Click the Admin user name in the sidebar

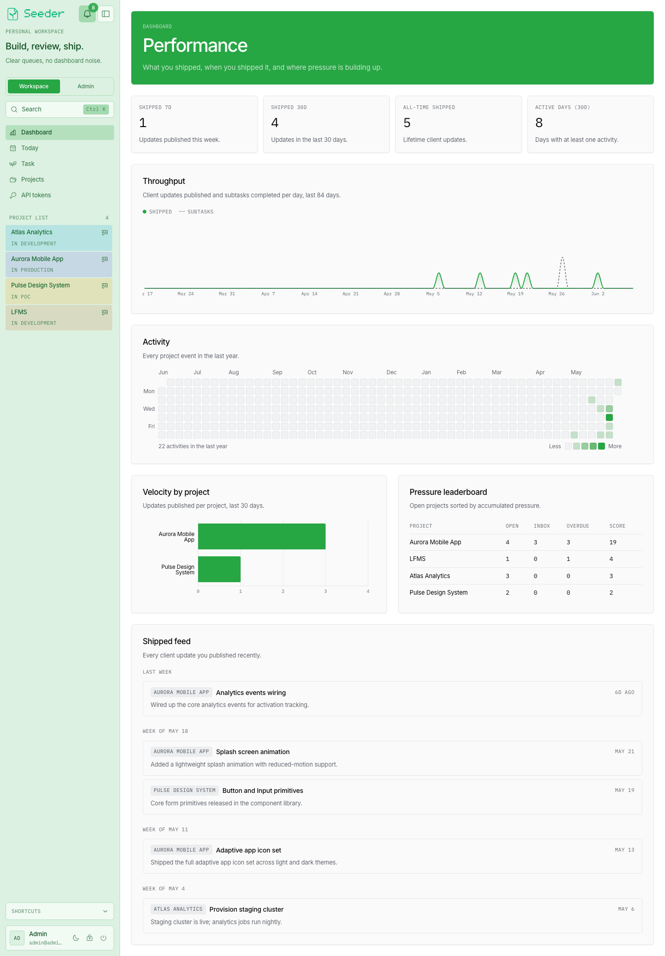38,934
